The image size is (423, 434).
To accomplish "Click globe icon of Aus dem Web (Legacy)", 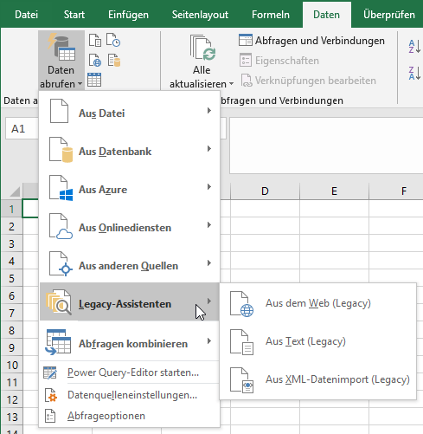I will 241,304.
